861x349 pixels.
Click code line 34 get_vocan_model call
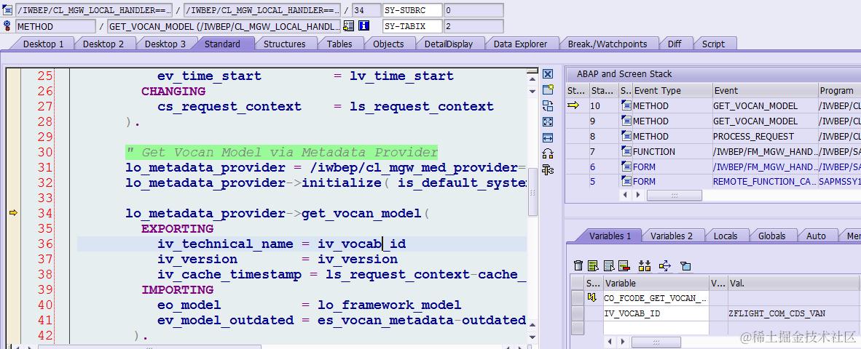pos(277,213)
